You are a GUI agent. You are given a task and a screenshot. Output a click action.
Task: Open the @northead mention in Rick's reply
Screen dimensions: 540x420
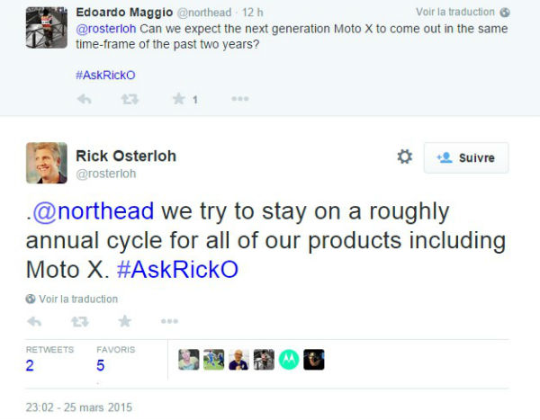pyautogui.click(x=92, y=212)
